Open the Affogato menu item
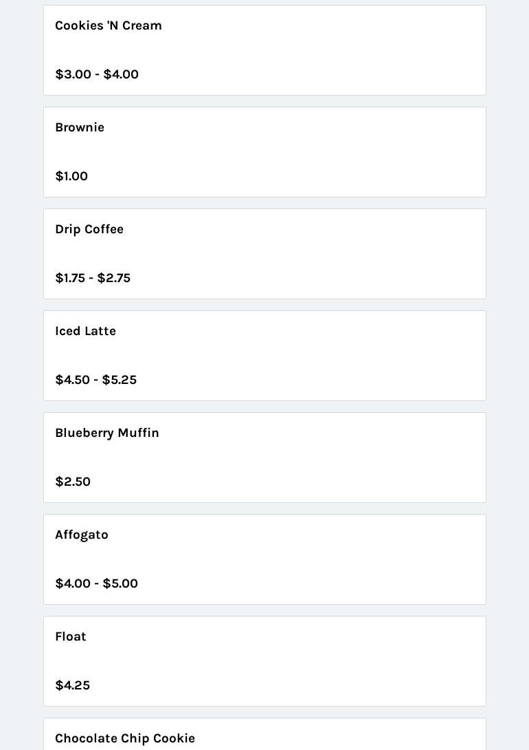The height and width of the screenshot is (750, 529). 82,535
